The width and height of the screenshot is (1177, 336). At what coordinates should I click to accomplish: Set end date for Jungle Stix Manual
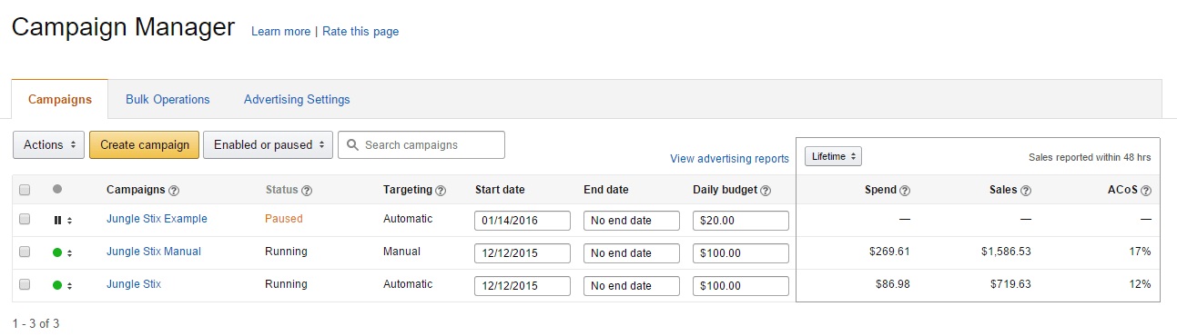[x=632, y=253]
